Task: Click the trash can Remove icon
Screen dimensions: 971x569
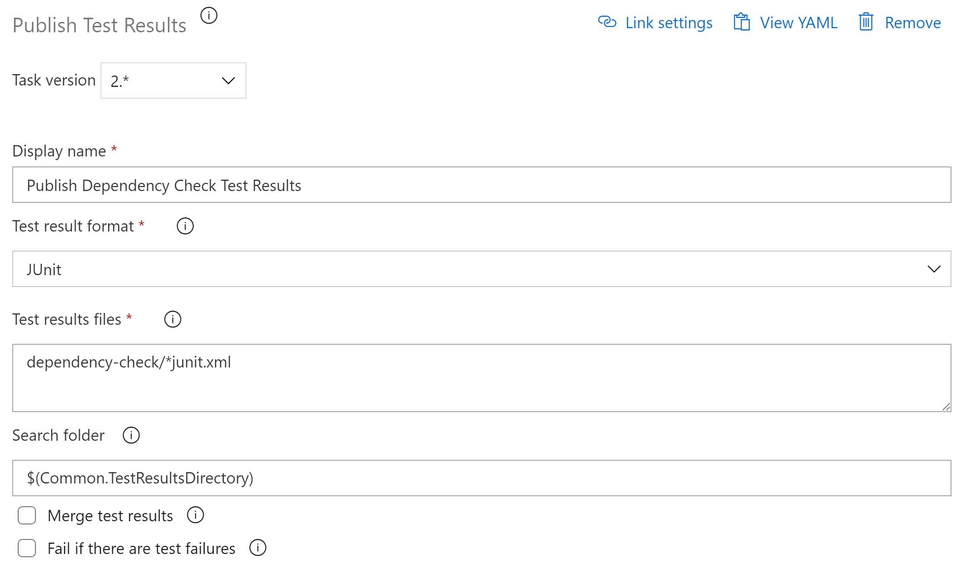Action: (x=866, y=22)
